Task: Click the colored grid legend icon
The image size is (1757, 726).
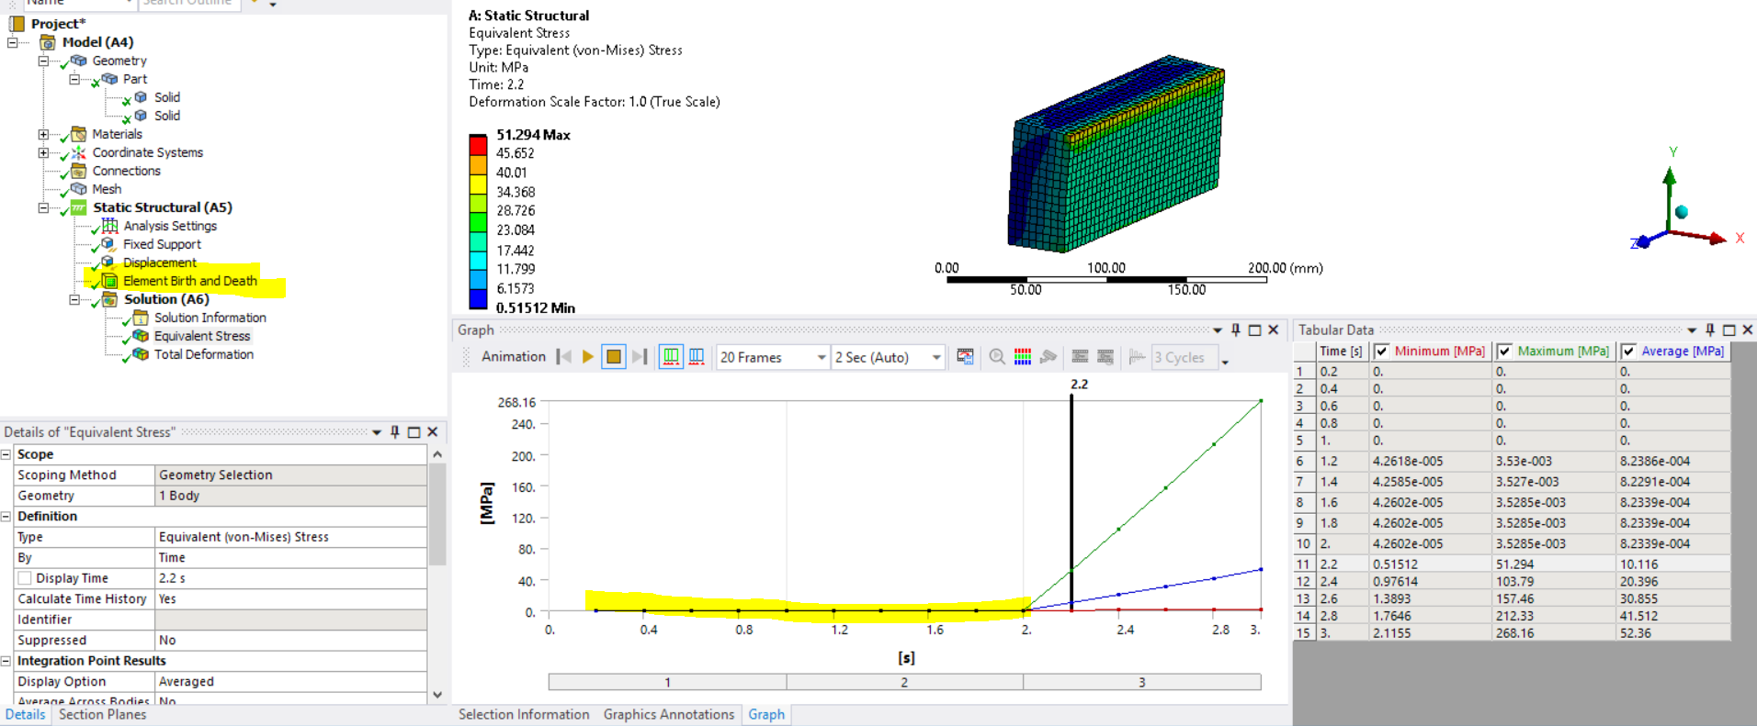Action: tap(1023, 357)
